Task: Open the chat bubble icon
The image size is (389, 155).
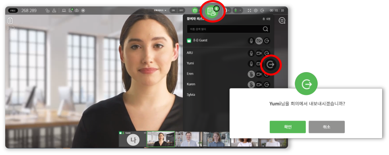Action: click(x=282, y=20)
